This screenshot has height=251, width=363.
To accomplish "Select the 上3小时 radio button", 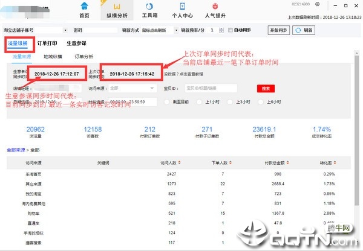I will pos(230,102).
